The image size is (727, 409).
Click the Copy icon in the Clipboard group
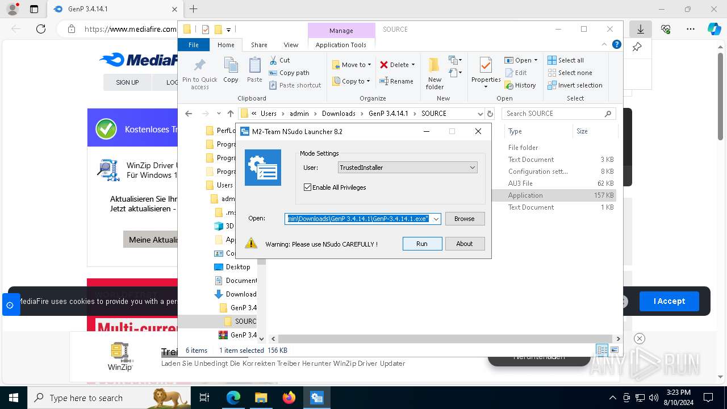tap(231, 70)
